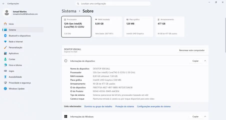This screenshot has width=226, height=120.
Task: Open Configurações avançadas do sistema link
Action: (154, 106)
